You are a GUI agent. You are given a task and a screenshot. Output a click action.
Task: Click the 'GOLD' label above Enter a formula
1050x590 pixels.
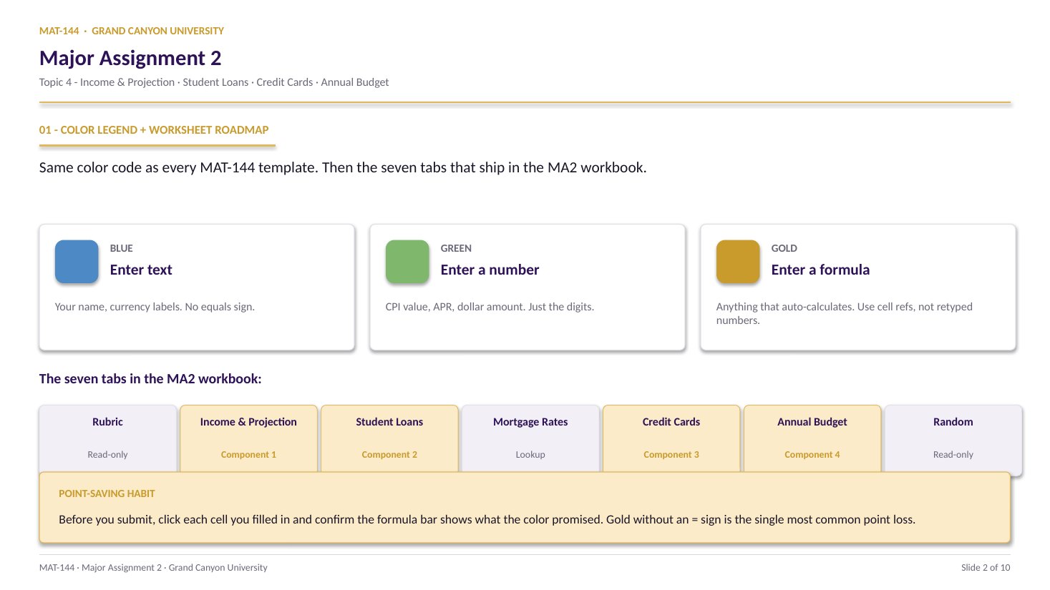[784, 248]
